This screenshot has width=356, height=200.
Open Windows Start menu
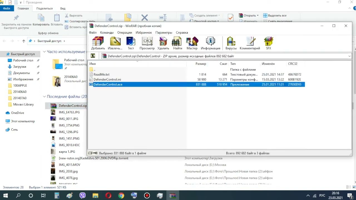[6, 196]
